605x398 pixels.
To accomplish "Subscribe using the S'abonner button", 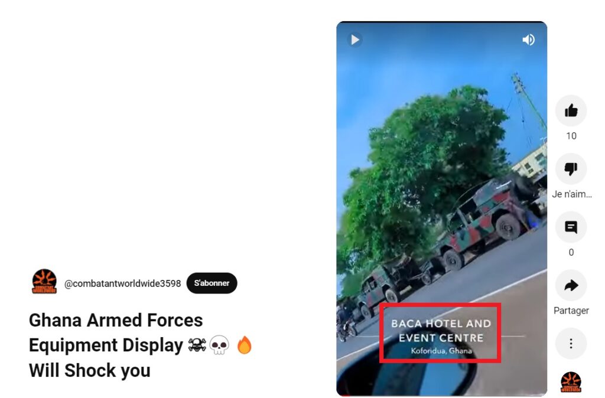I will coord(212,283).
